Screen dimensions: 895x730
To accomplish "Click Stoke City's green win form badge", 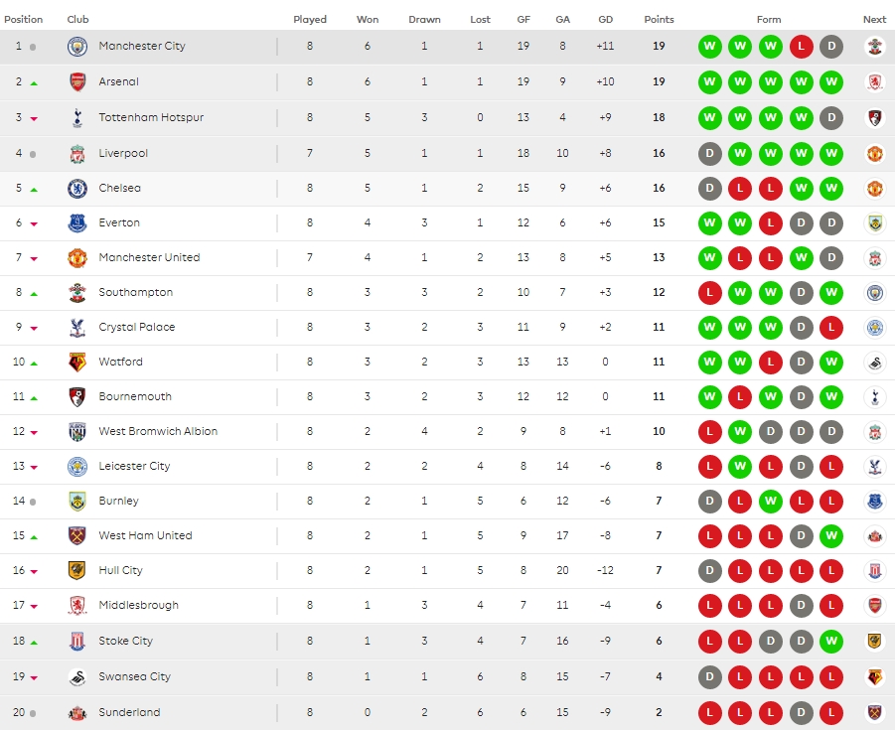I will pyautogui.click(x=831, y=642).
